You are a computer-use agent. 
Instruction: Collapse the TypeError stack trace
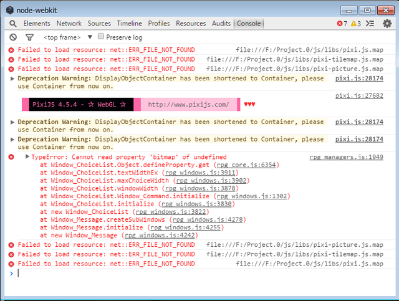point(27,156)
